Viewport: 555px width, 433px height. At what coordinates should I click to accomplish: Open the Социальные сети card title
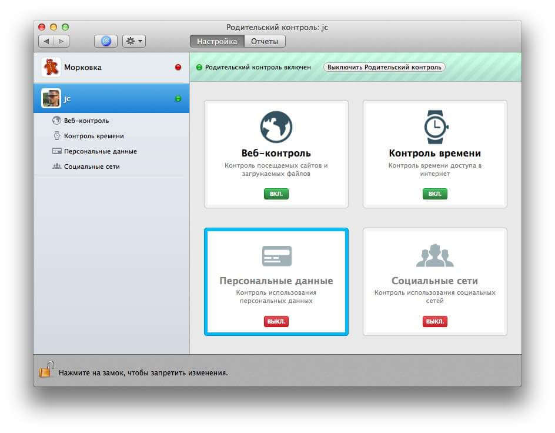tap(434, 281)
